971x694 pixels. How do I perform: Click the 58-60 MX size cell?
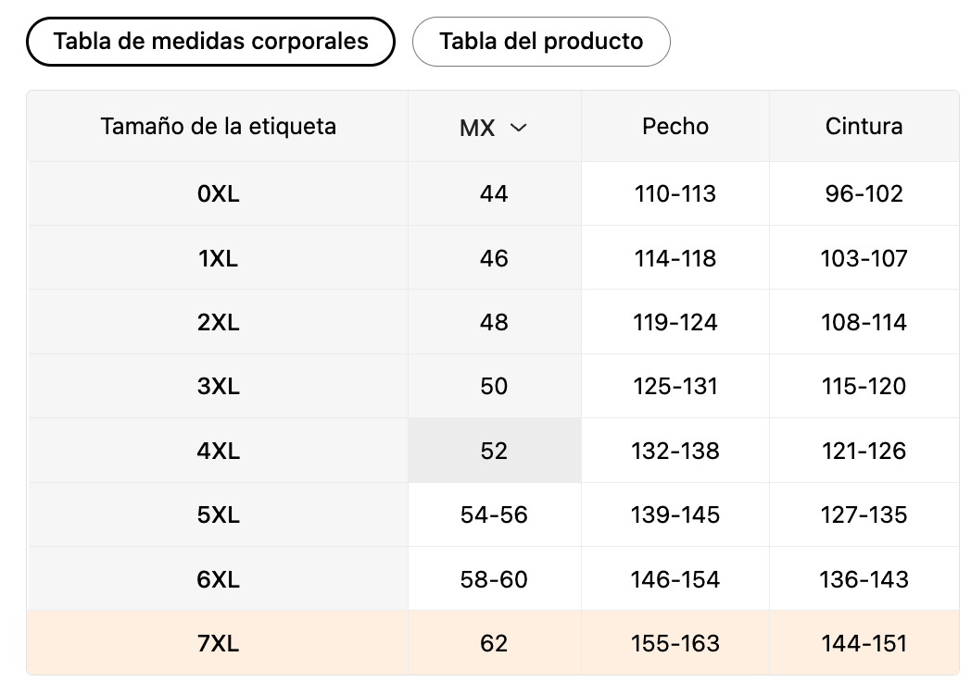click(x=494, y=579)
